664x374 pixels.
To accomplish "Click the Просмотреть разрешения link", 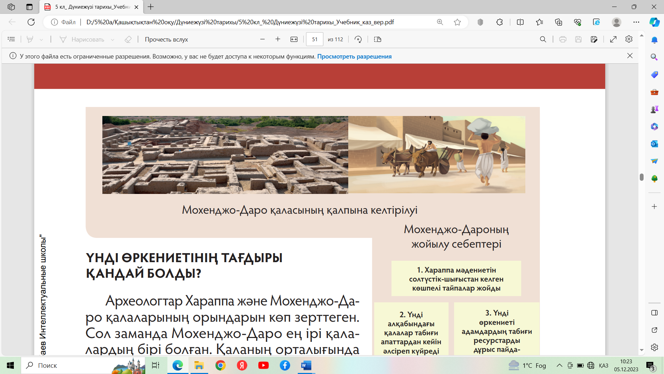I will coord(354,56).
